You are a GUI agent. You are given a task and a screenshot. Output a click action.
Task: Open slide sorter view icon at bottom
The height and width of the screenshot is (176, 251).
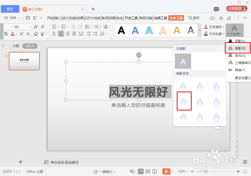click(x=148, y=171)
